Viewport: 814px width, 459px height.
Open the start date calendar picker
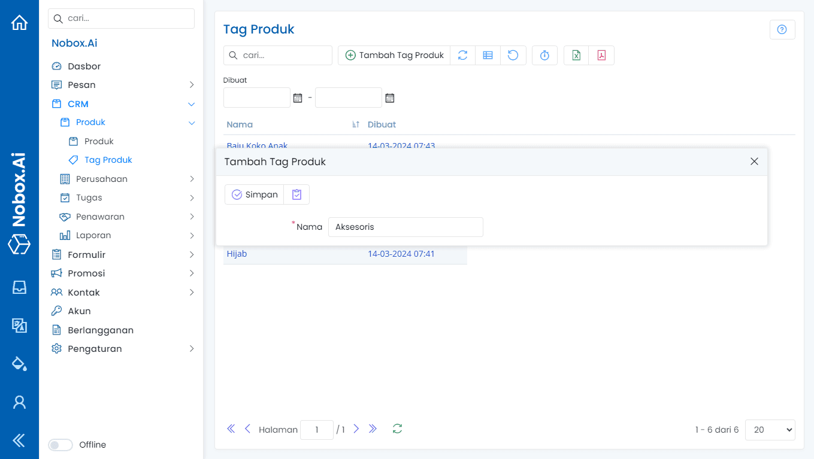pyautogui.click(x=298, y=98)
